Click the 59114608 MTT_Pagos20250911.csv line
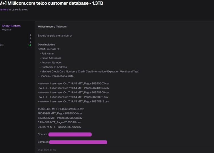 pyautogui.click(x=59, y=122)
